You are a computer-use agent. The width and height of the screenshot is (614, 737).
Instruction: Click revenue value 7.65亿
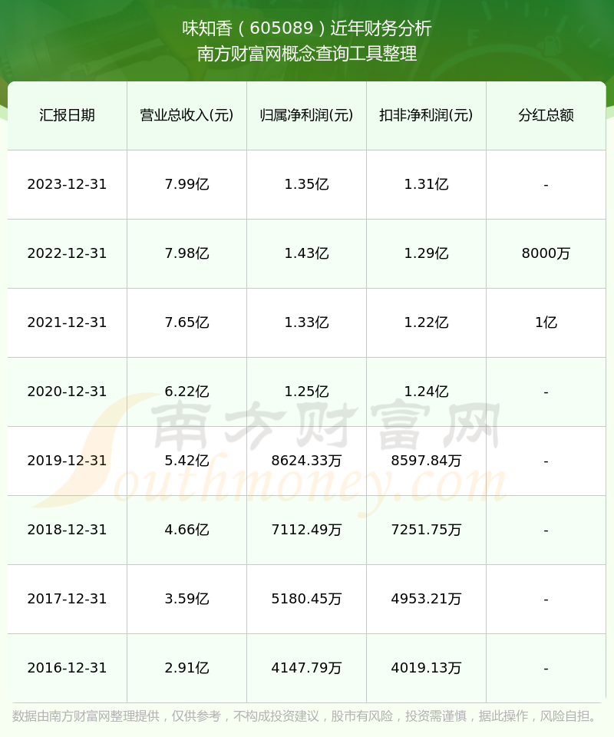pyautogui.click(x=187, y=322)
